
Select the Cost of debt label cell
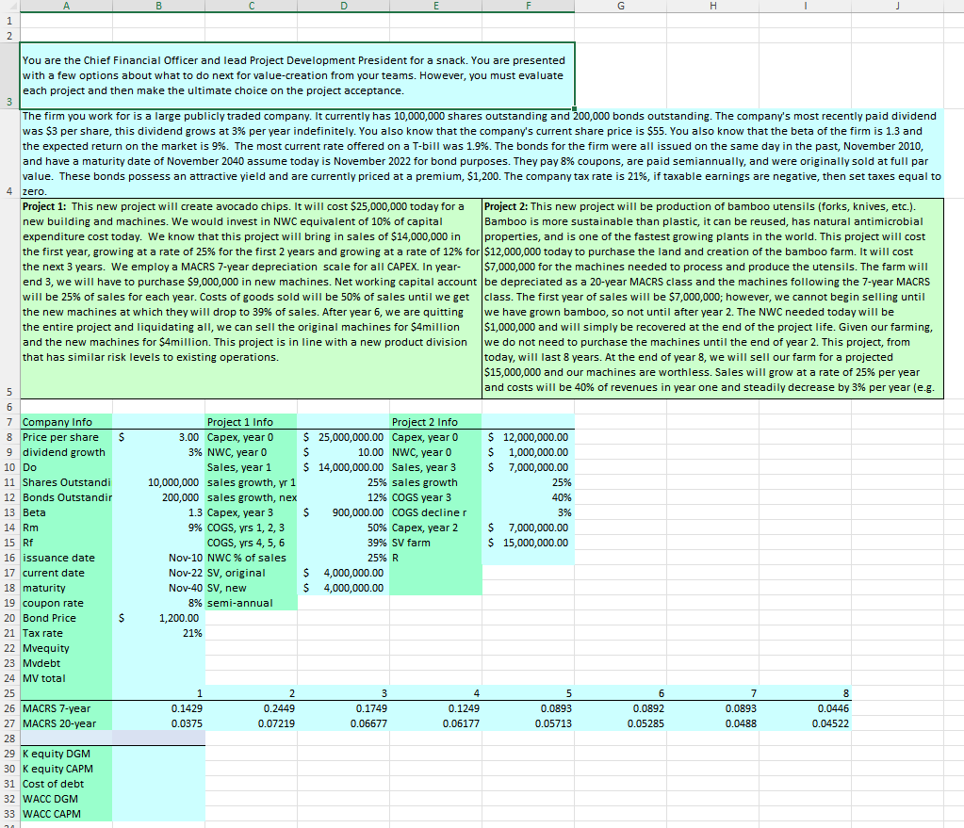tap(65, 784)
